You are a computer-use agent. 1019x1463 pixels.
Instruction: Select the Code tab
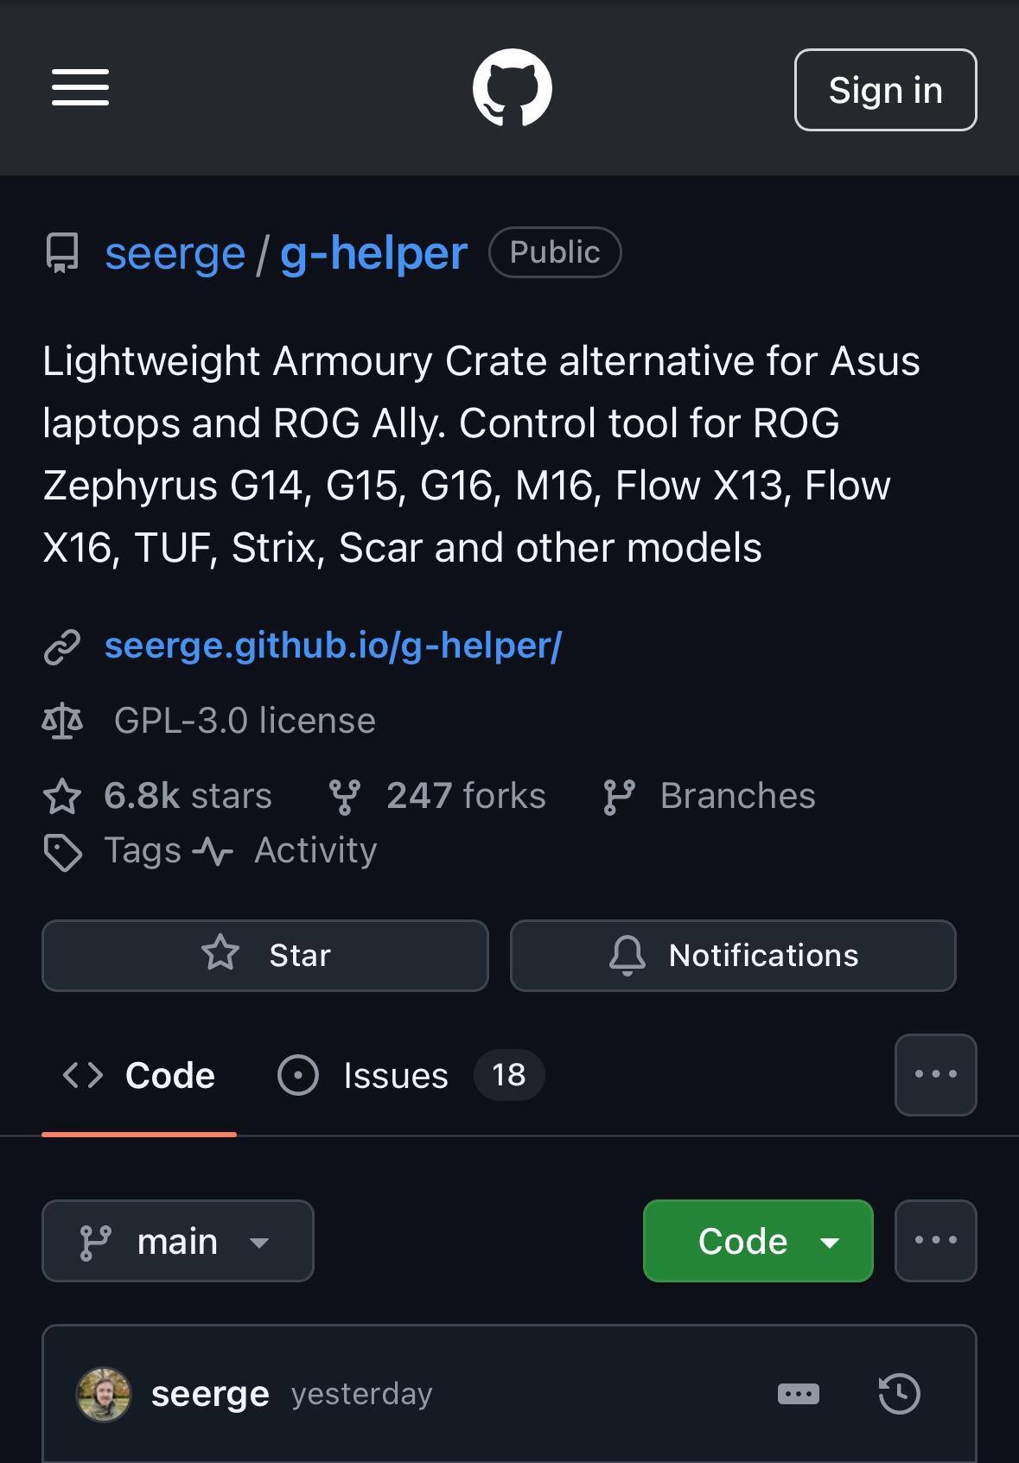[x=139, y=1075]
